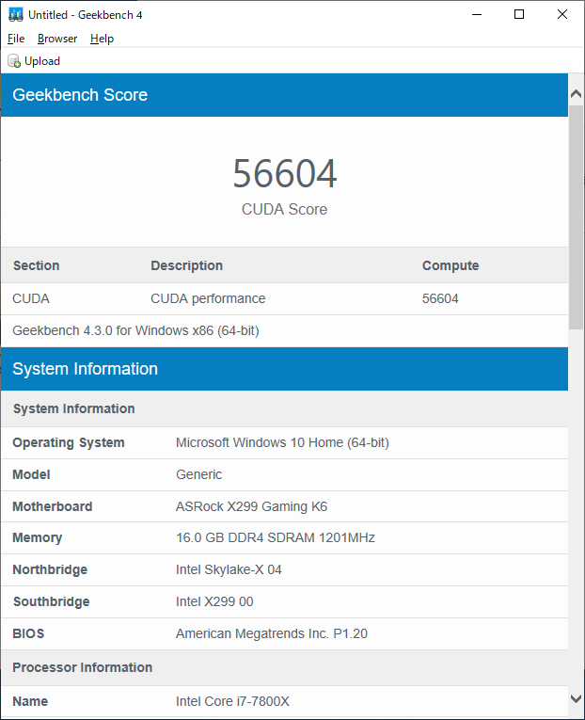This screenshot has height=720, width=585.
Task: Click the Upload toolbar label
Action: click(42, 61)
